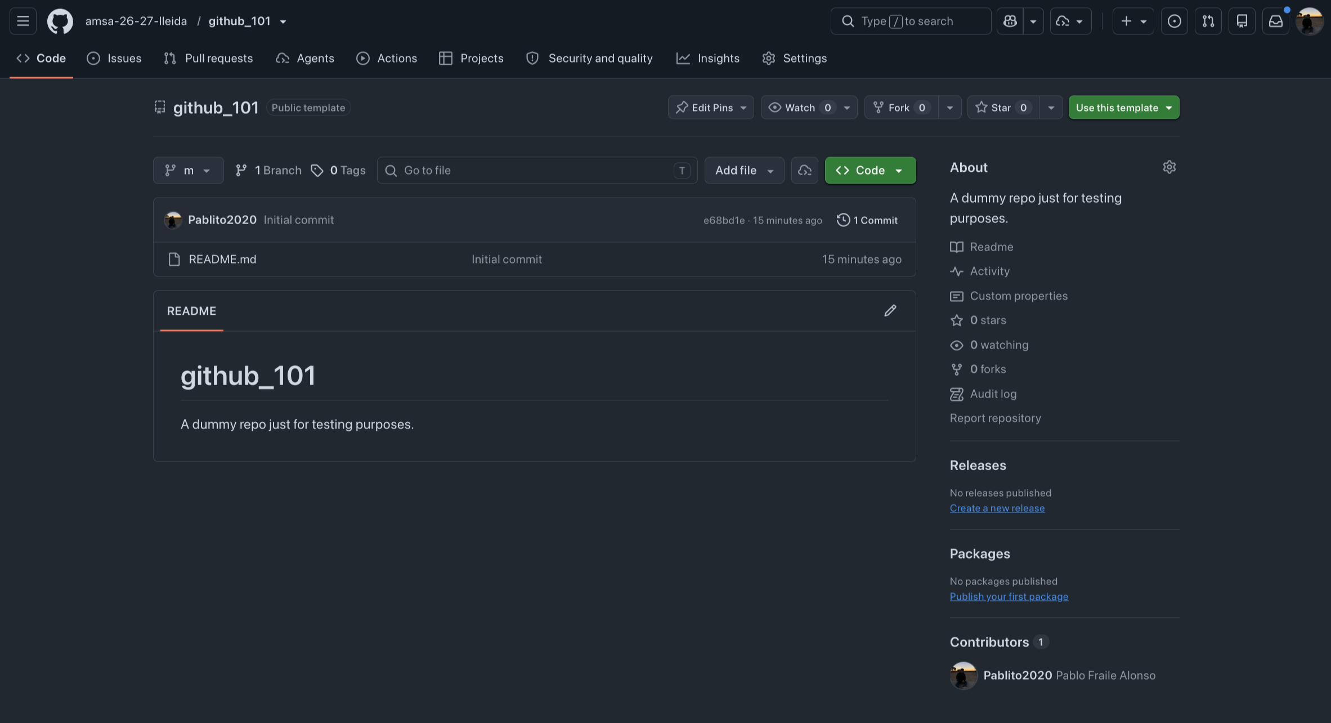Click Create a new release link
Screen dimensions: 1331x723
coord(997,508)
